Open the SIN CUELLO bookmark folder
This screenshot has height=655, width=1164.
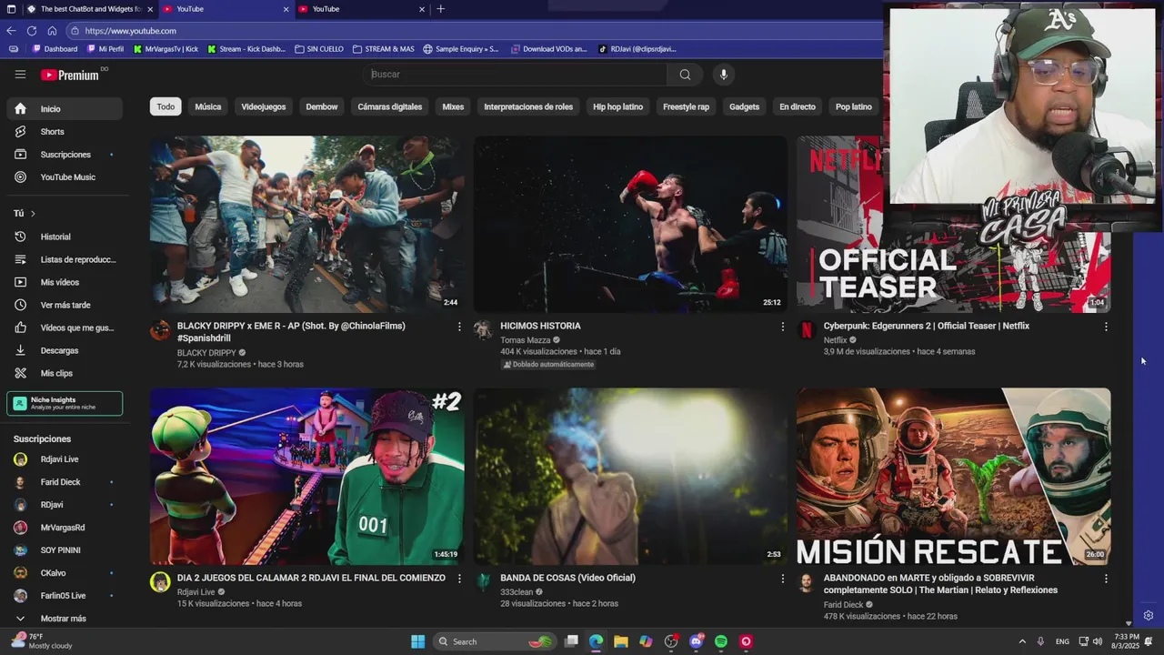[319, 49]
